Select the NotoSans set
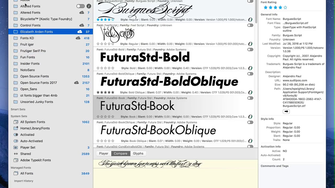This screenshot has width=335, height=188. click(x=51, y=70)
